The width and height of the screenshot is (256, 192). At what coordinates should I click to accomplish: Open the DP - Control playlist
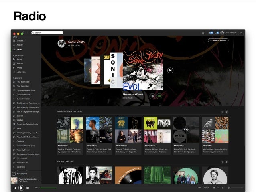tap(22, 158)
